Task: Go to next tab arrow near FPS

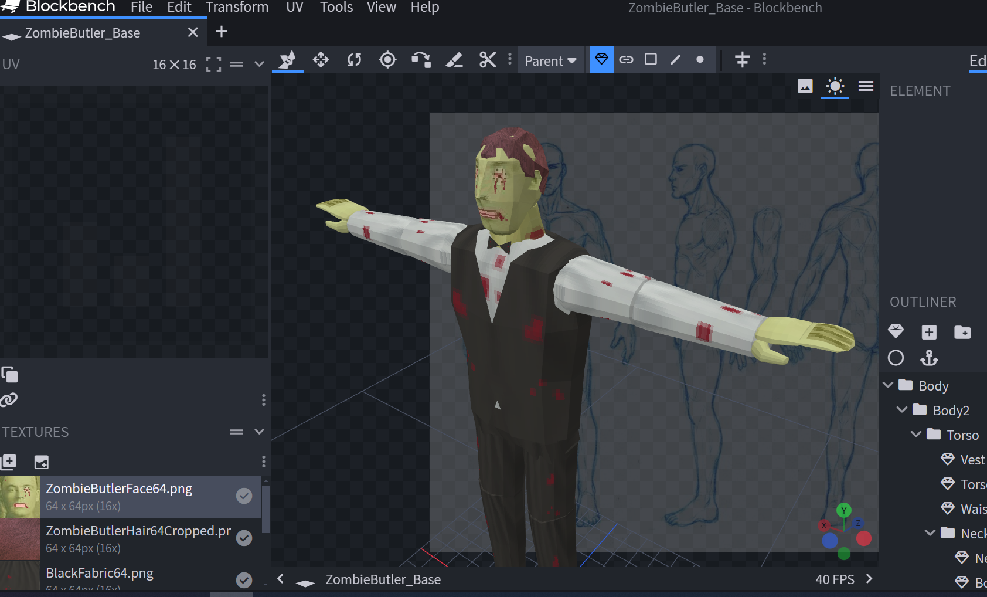Action: click(x=869, y=579)
